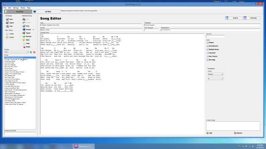This screenshot has width=266, height=149.
Task: Select song 'Nothing But The Blood'
Action: point(12,94)
